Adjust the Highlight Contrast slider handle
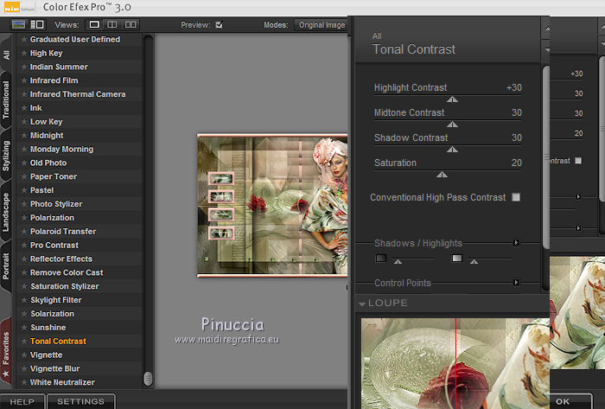Viewport: 605px width, 409px height. coord(452,99)
